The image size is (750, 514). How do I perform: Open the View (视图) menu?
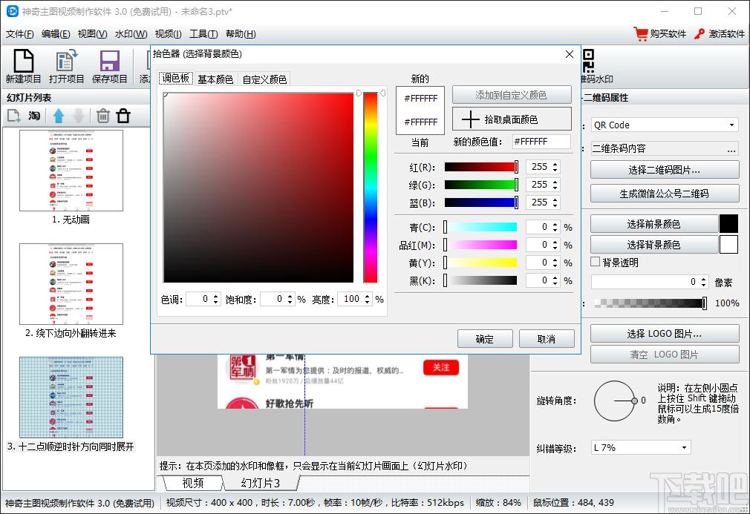coord(92,34)
